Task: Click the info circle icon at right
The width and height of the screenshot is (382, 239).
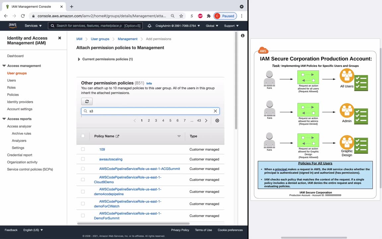Action: click(243, 36)
